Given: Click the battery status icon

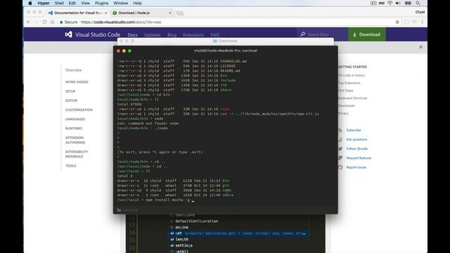Looking at the screenshot, I should click(x=408, y=3).
